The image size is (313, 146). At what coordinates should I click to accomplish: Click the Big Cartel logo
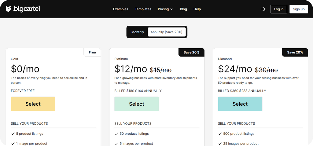click(x=23, y=9)
